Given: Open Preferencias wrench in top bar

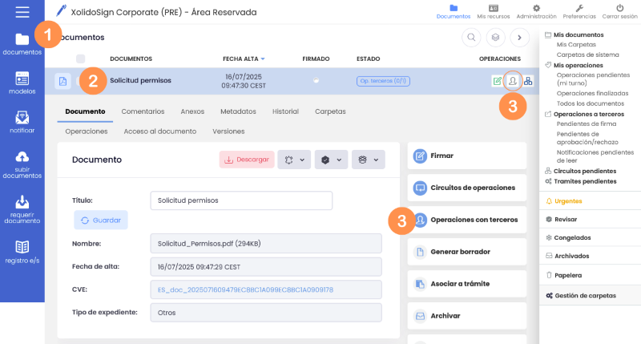Looking at the screenshot, I should tap(579, 12).
